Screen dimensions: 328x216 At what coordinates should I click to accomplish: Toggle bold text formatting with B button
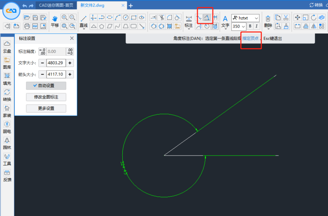[x=250, y=26]
